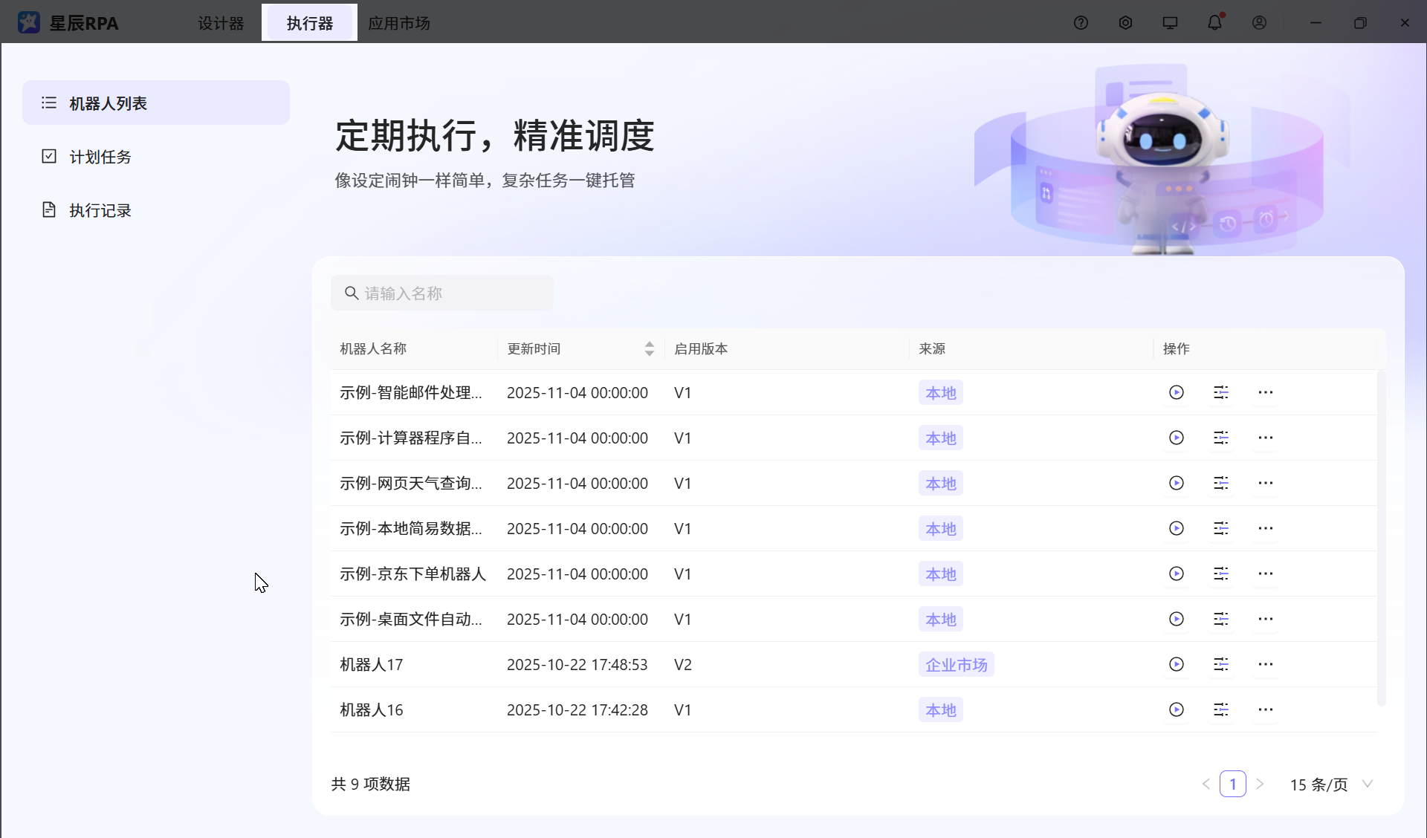Click the settings hexagon icon
Viewport: 1427px width, 838px height.
point(1125,23)
